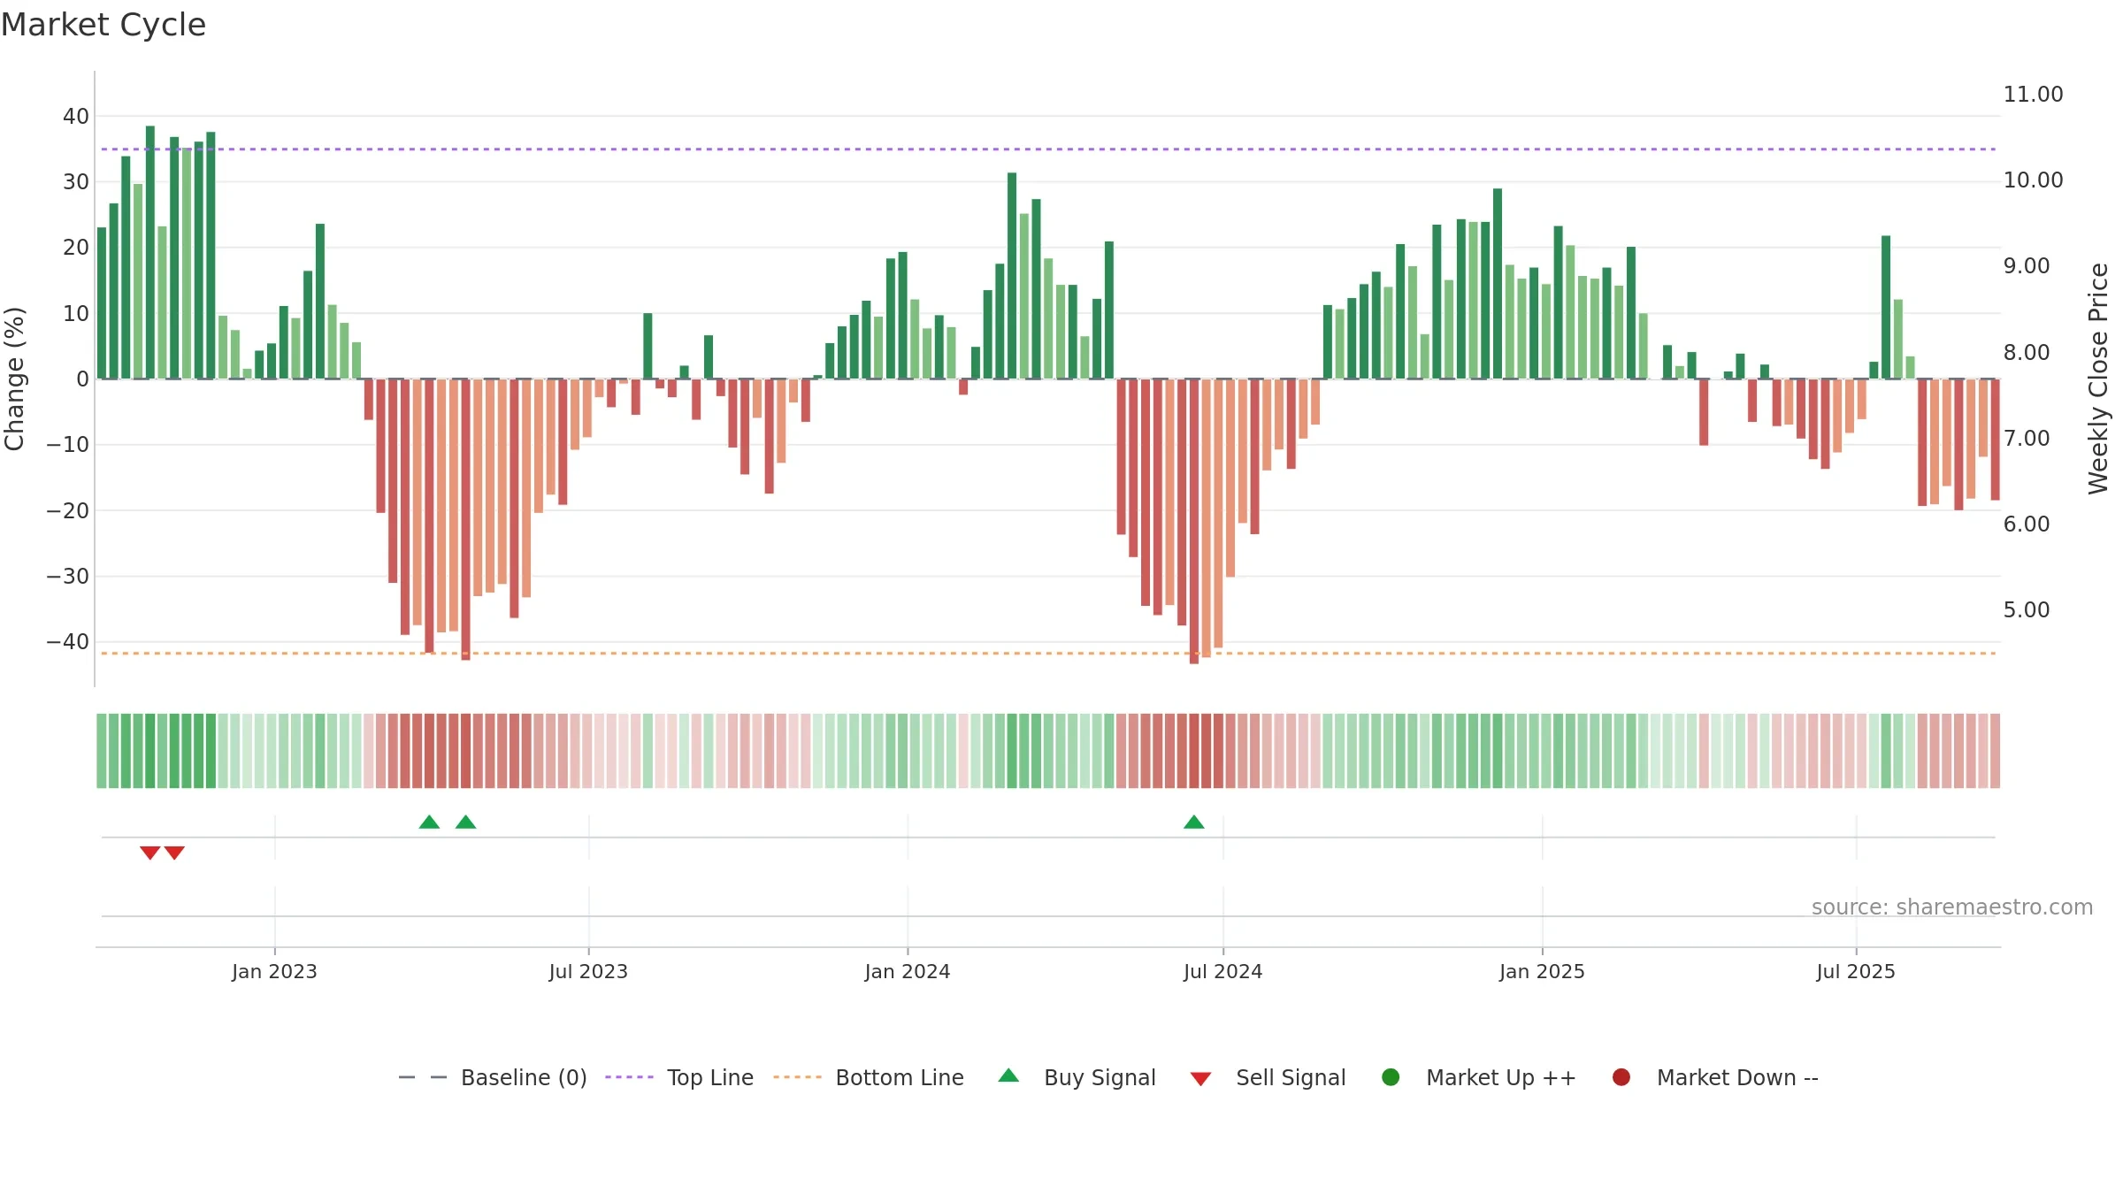The height and width of the screenshot is (1194, 2123).
Task: Toggle the Bottom Line legend label
Action: [x=900, y=1077]
